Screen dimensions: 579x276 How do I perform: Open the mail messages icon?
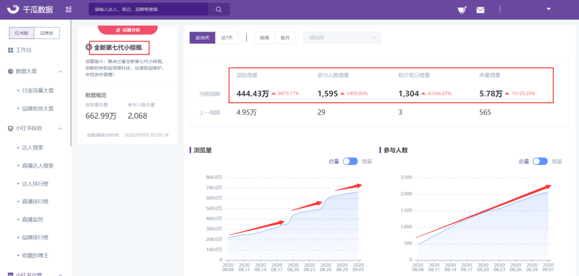[x=480, y=10]
